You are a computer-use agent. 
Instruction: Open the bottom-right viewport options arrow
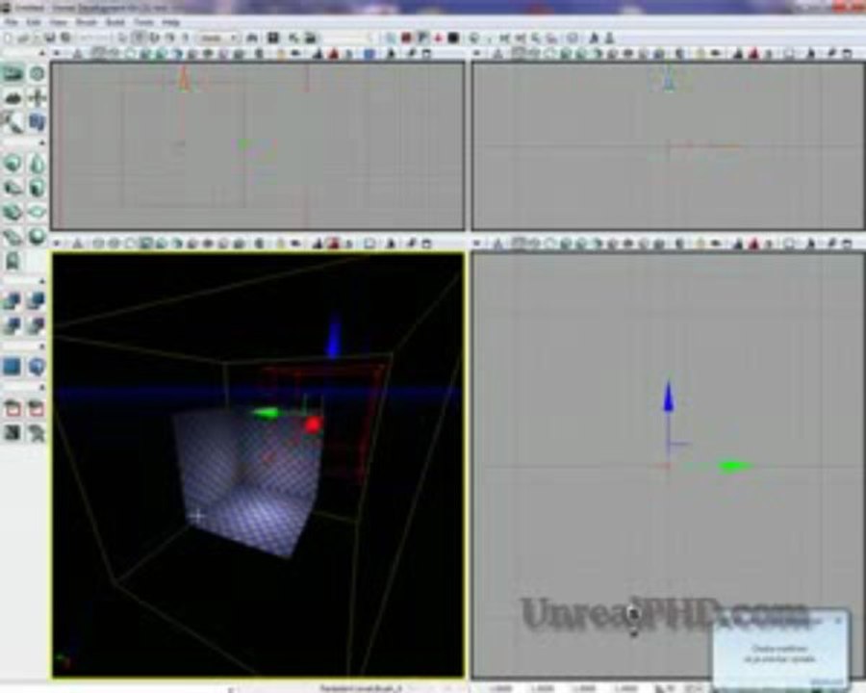tap(477, 244)
